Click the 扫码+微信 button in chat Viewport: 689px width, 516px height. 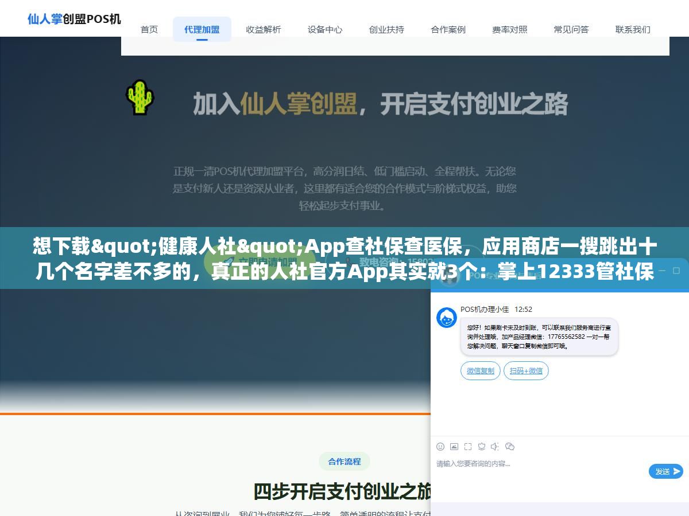526,371
